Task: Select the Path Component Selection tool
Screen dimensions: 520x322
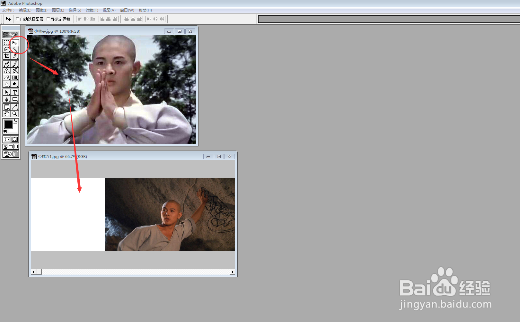Action: coord(7,92)
